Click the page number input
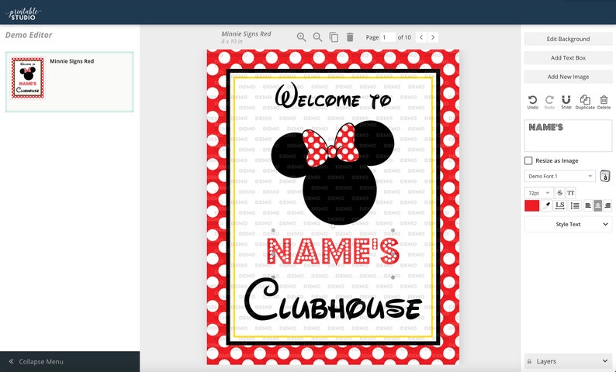 point(388,37)
